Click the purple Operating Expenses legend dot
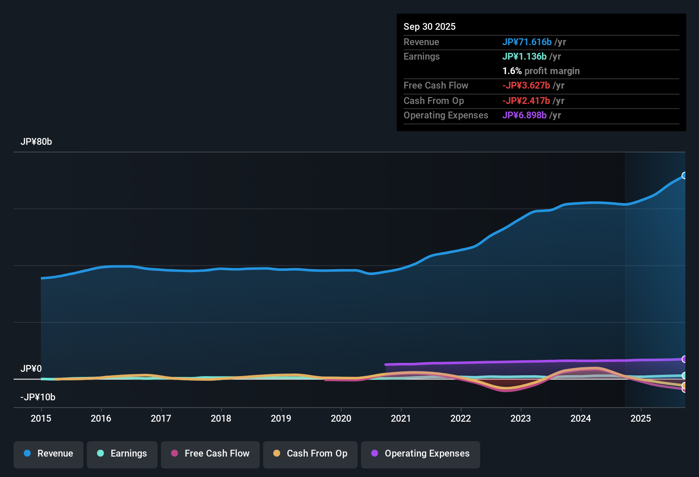 (x=374, y=454)
